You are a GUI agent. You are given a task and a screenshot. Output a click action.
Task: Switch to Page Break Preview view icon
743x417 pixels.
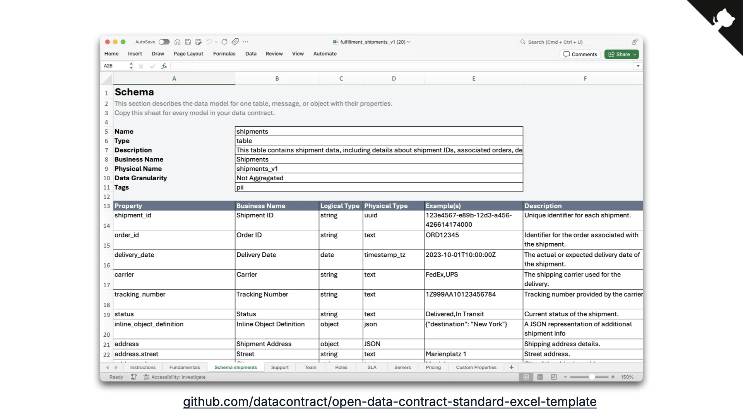pos(554,377)
